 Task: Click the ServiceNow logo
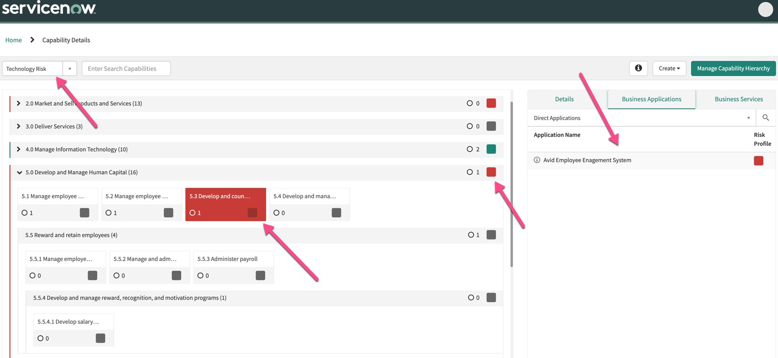(x=49, y=7)
